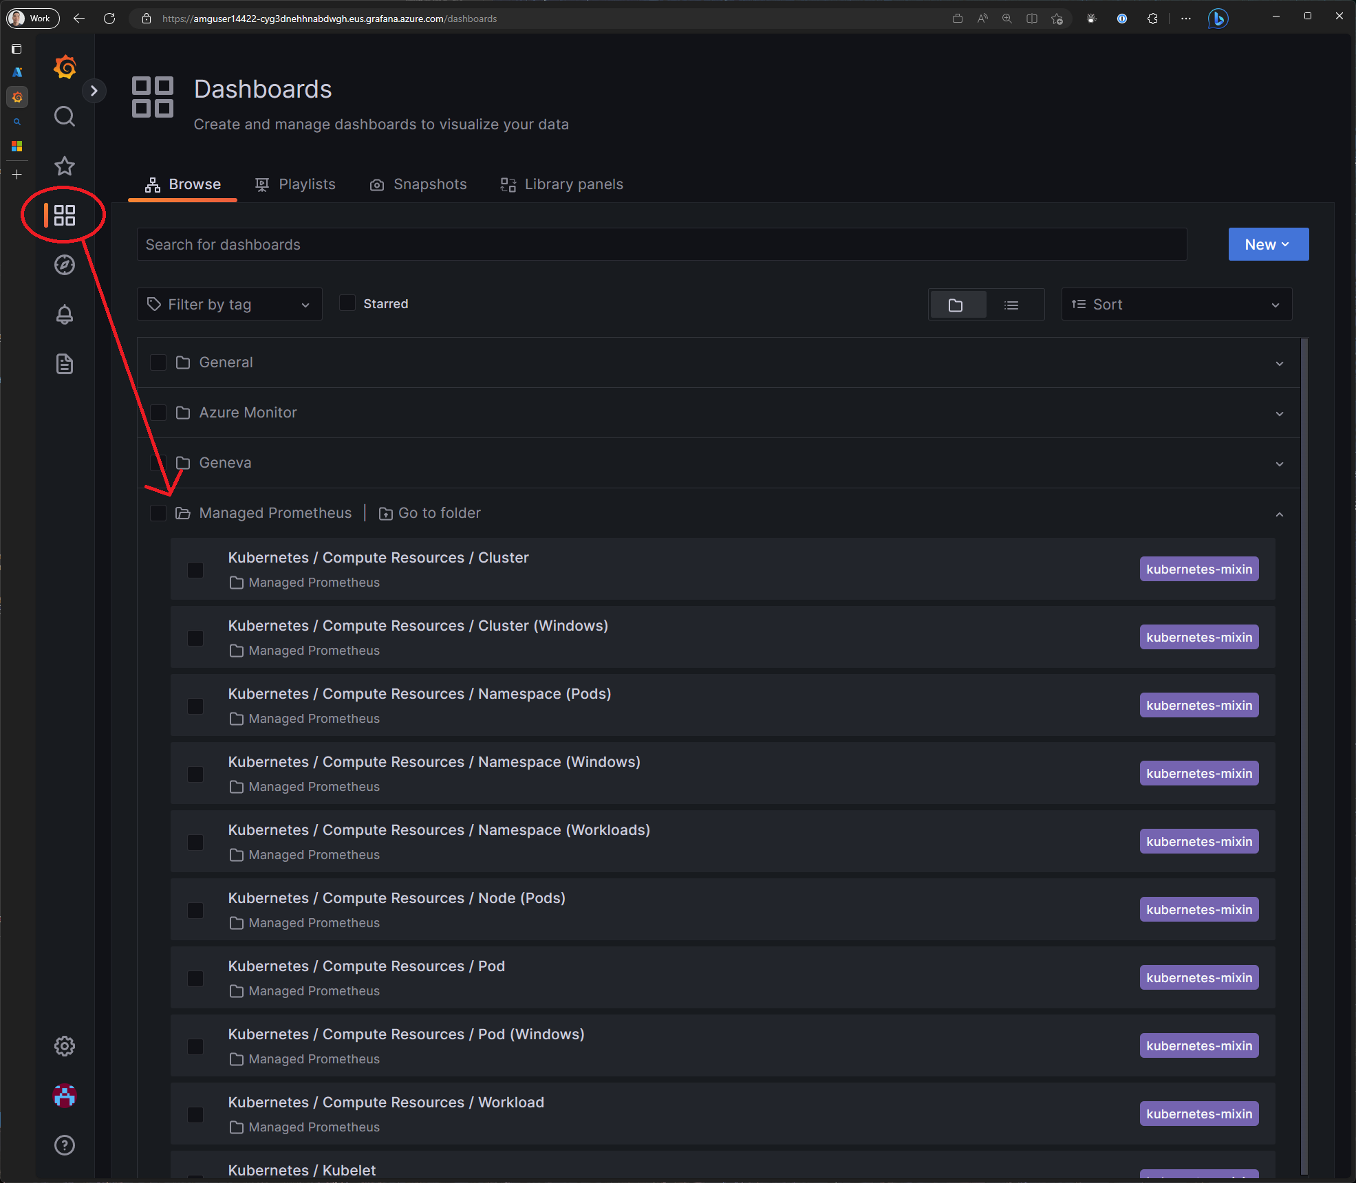Open the Work profile button
Viewport: 1356px width, 1183px height.
(32, 19)
